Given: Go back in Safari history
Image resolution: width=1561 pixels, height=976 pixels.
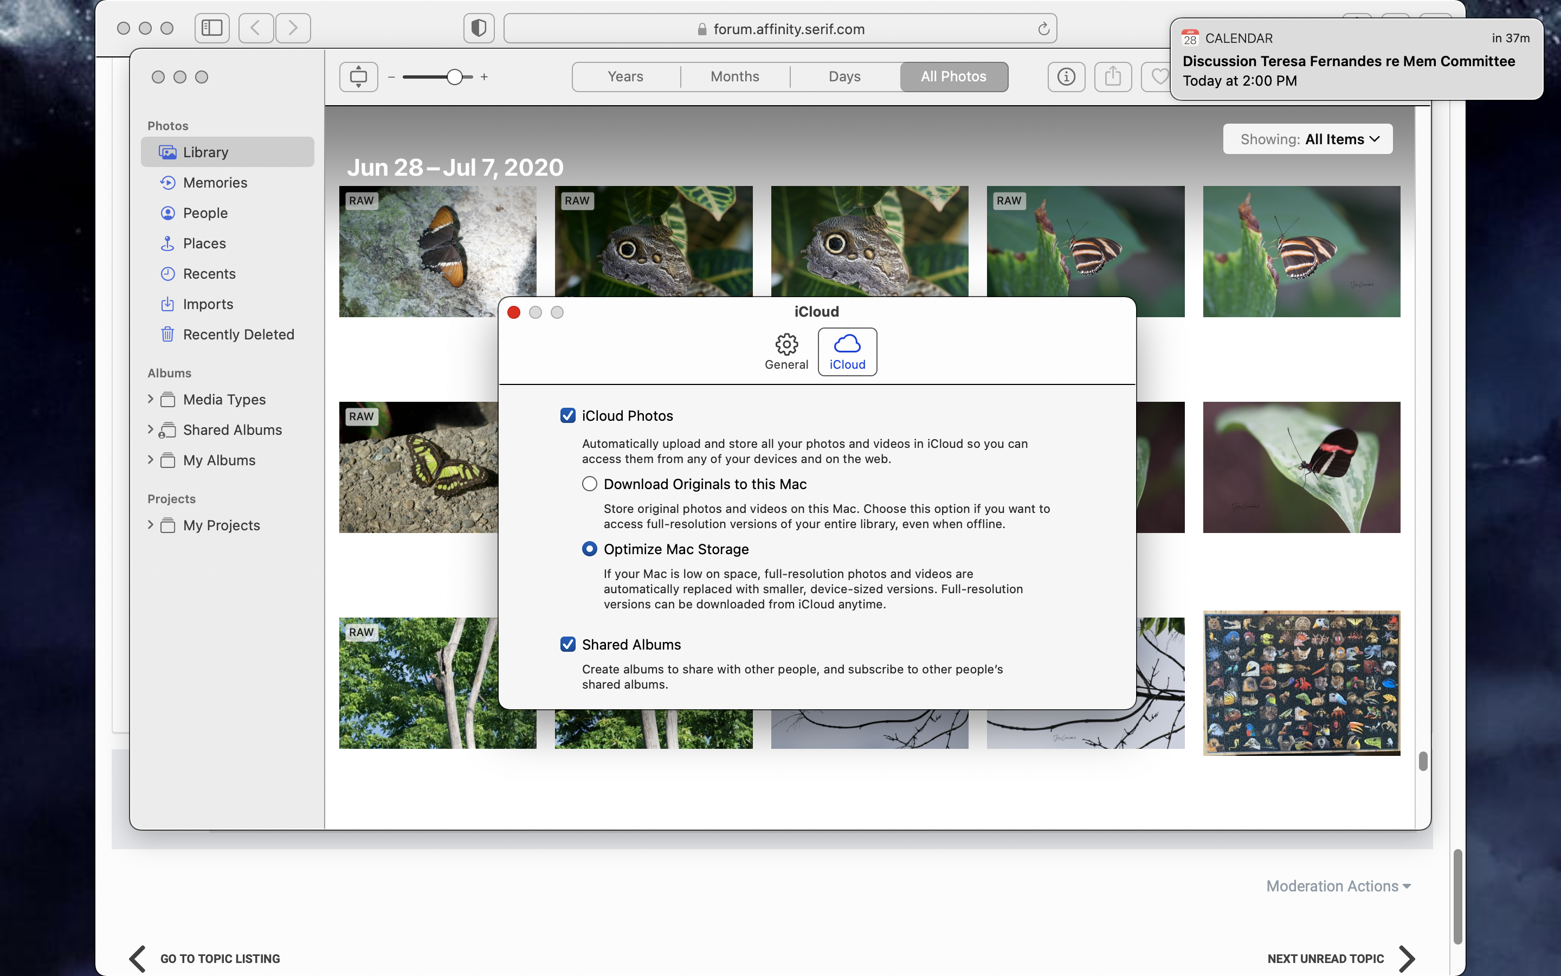Looking at the screenshot, I should pos(255,28).
